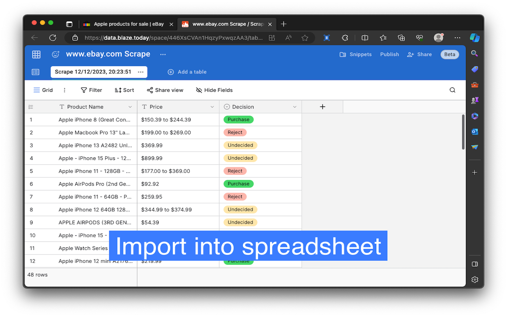Open the Filter options
This screenshot has height=317, width=507.
[x=91, y=90]
